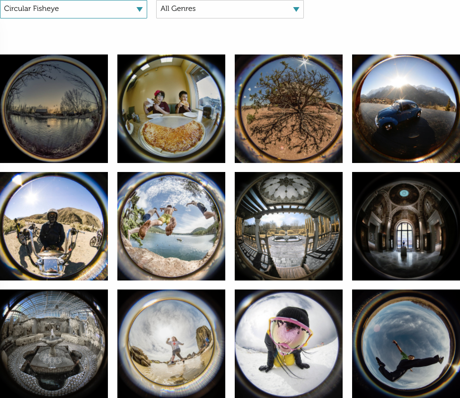Open the beach runner photo
This screenshot has width=460, height=398.
click(x=171, y=344)
